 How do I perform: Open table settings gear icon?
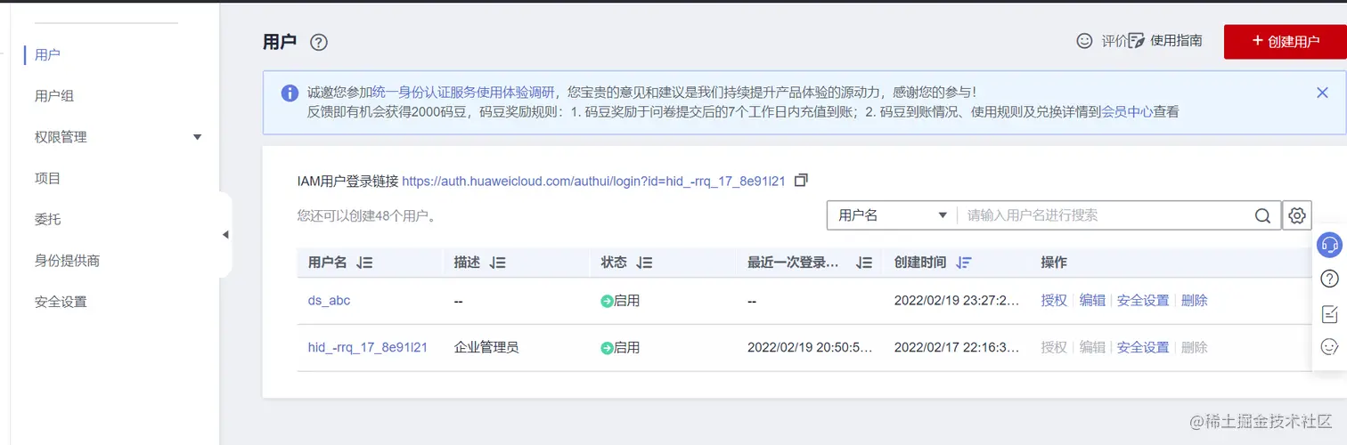1297,215
